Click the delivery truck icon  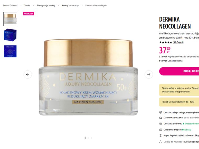click(x=161, y=118)
